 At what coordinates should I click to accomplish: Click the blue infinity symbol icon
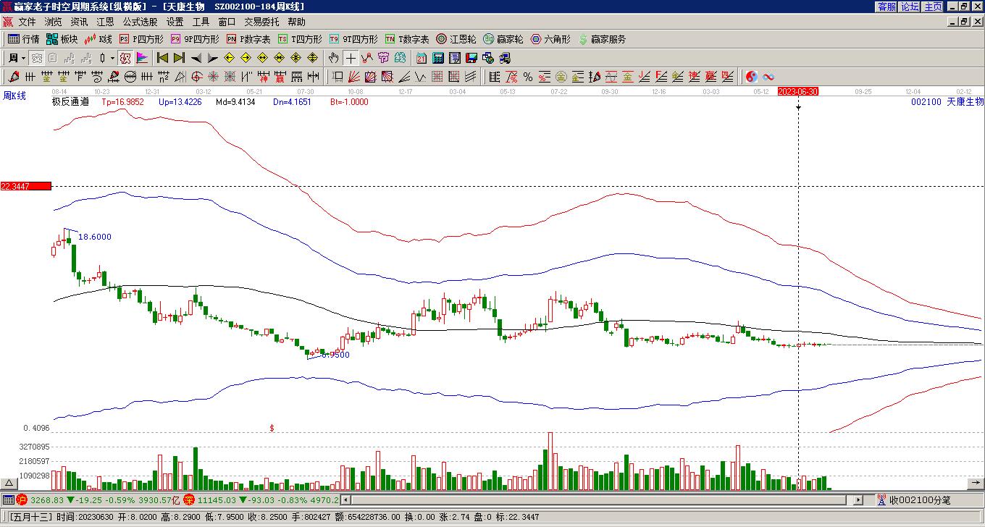point(768,77)
